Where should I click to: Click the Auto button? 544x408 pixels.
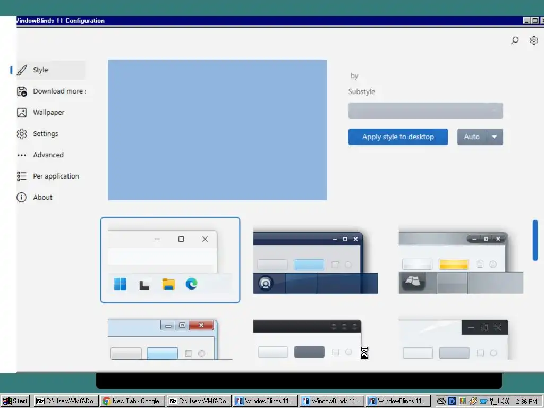click(x=472, y=137)
